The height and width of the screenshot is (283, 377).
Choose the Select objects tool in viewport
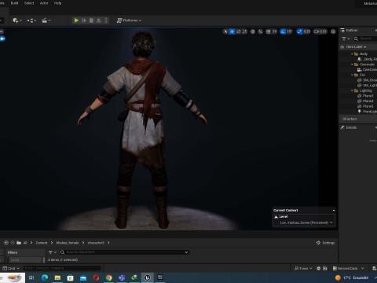(x=225, y=31)
